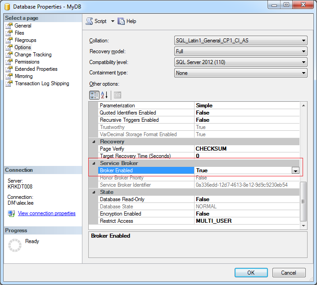Image resolution: width=317 pixels, height=285 pixels.
Task: Click the Script toolbar icon
Action: 89,21
